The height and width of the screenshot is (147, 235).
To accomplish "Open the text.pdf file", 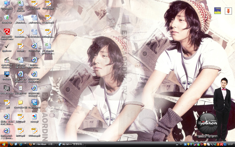I will tap(21, 47).
